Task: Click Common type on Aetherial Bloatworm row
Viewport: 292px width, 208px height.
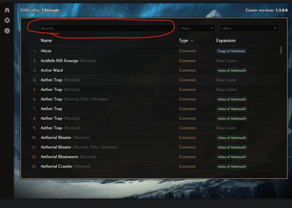Action: (x=187, y=157)
